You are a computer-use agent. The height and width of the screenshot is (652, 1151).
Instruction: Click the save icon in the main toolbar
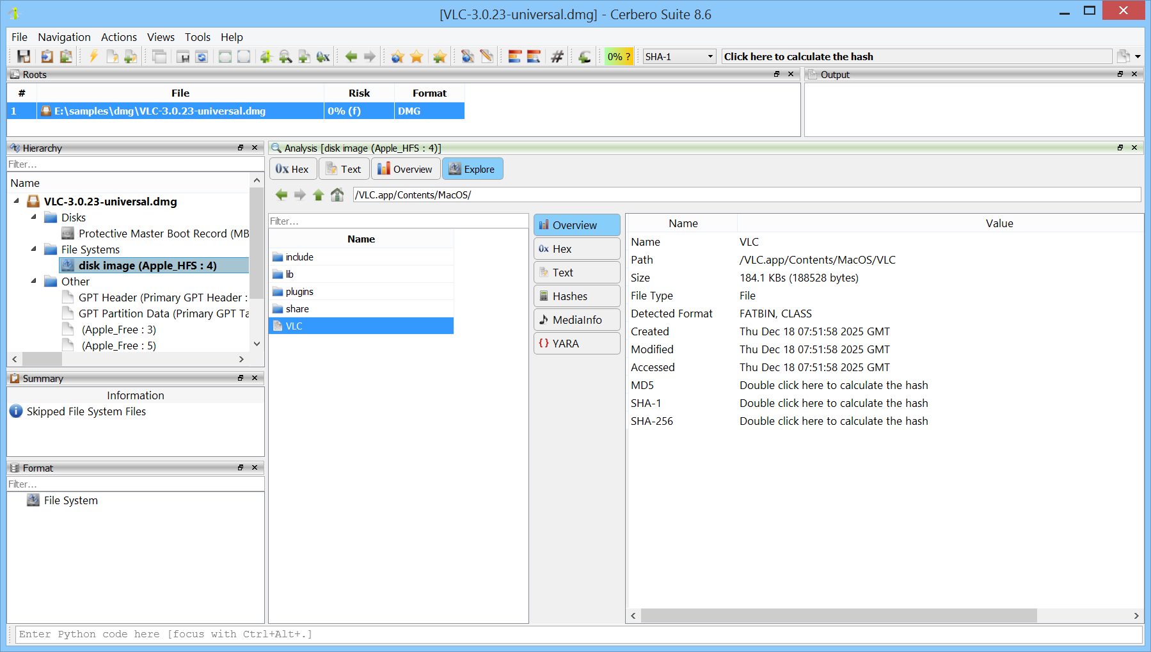pos(24,57)
